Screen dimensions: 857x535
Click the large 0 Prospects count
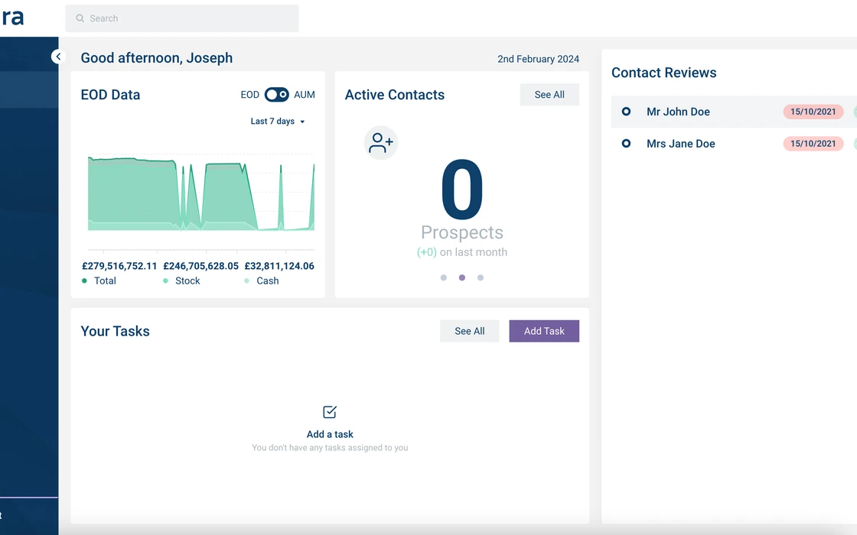(462, 190)
